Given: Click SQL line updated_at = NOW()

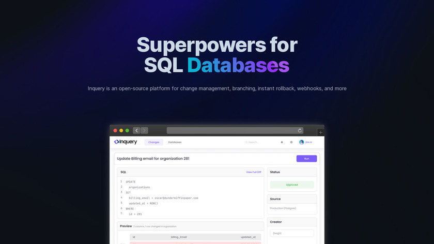Looking at the screenshot, I should coord(143,203).
